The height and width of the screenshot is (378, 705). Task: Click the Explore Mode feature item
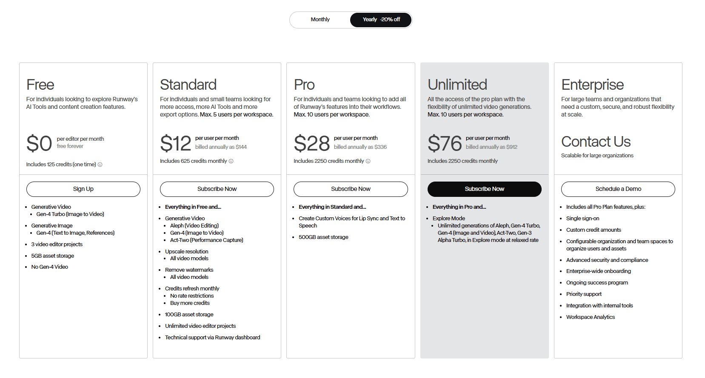click(x=448, y=219)
